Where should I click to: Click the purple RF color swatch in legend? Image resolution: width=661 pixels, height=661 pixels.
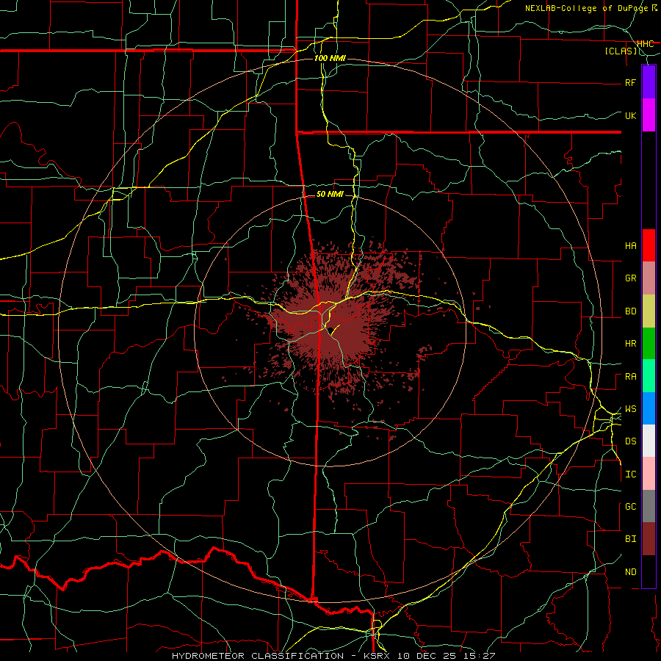point(649,82)
